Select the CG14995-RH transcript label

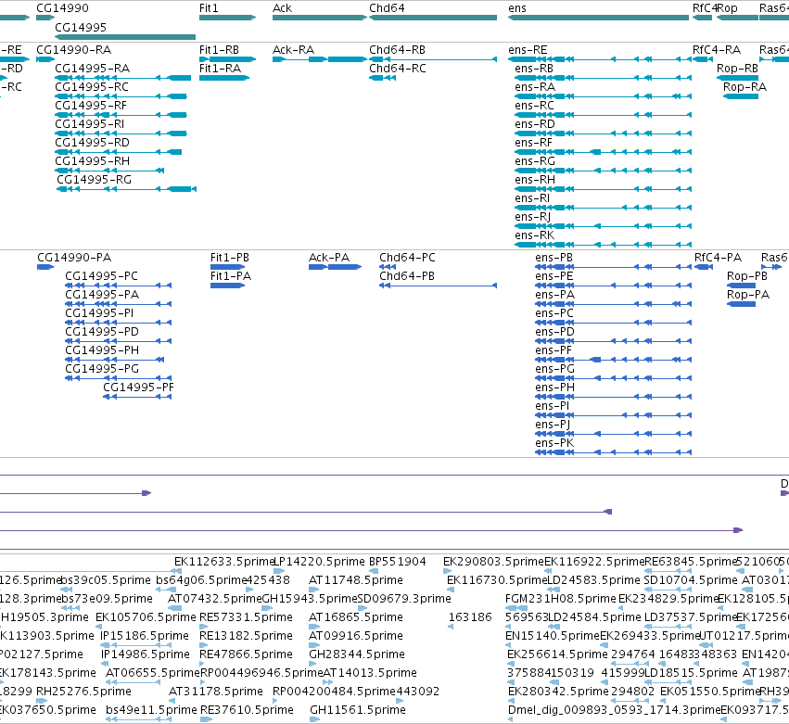tap(92, 161)
